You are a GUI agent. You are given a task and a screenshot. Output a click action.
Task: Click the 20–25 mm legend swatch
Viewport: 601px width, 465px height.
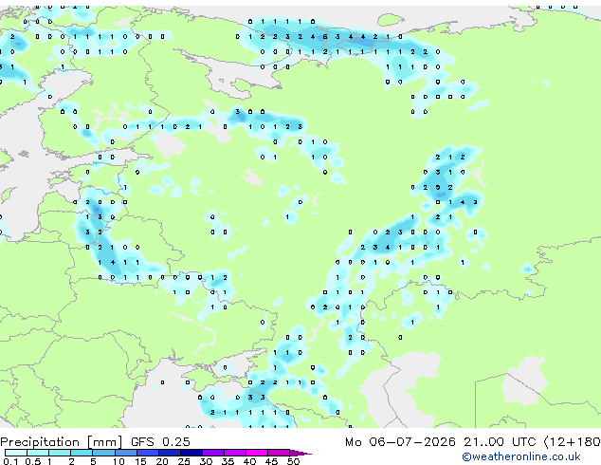pyautogui.click(x=170, y=453)
